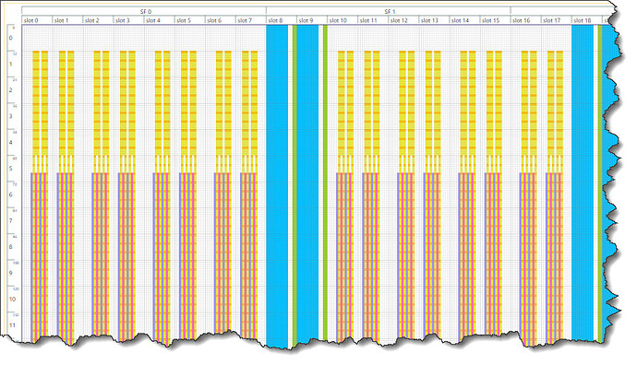637x365 pixels.
Task: Select the slot 8 column header
Action: (282, 20)
